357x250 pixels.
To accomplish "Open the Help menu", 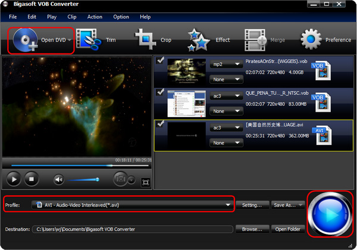I will (145, 17).
